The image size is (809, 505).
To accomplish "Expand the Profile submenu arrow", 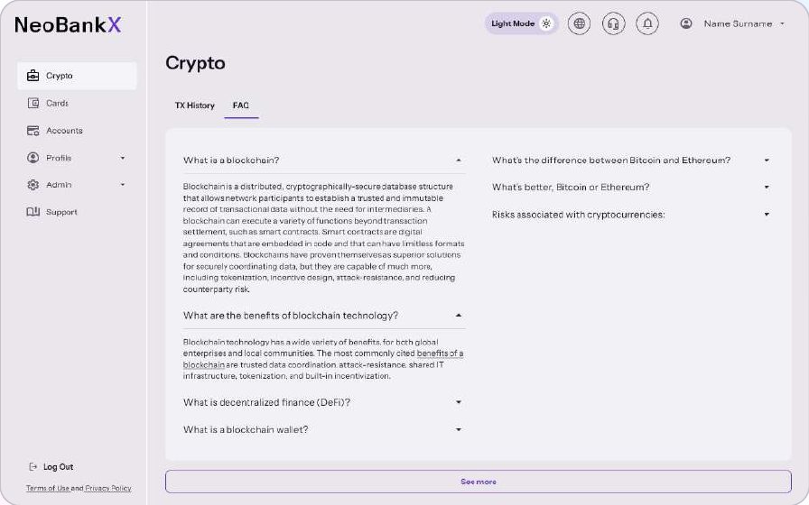I will [123, 158].
